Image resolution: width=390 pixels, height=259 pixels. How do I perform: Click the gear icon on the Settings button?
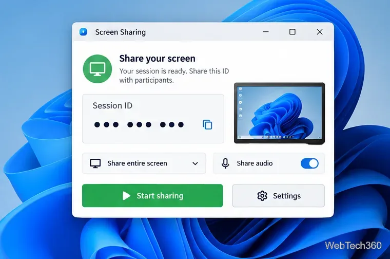262,196
